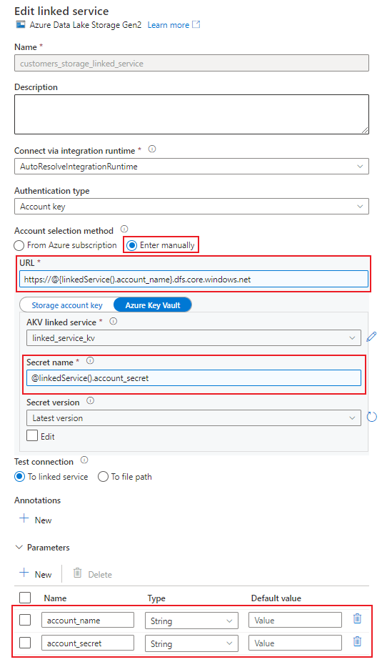Click the pencil icon to edit AKV linked service
This screenshot has width=392, height=662.
(x=371, y=337)
